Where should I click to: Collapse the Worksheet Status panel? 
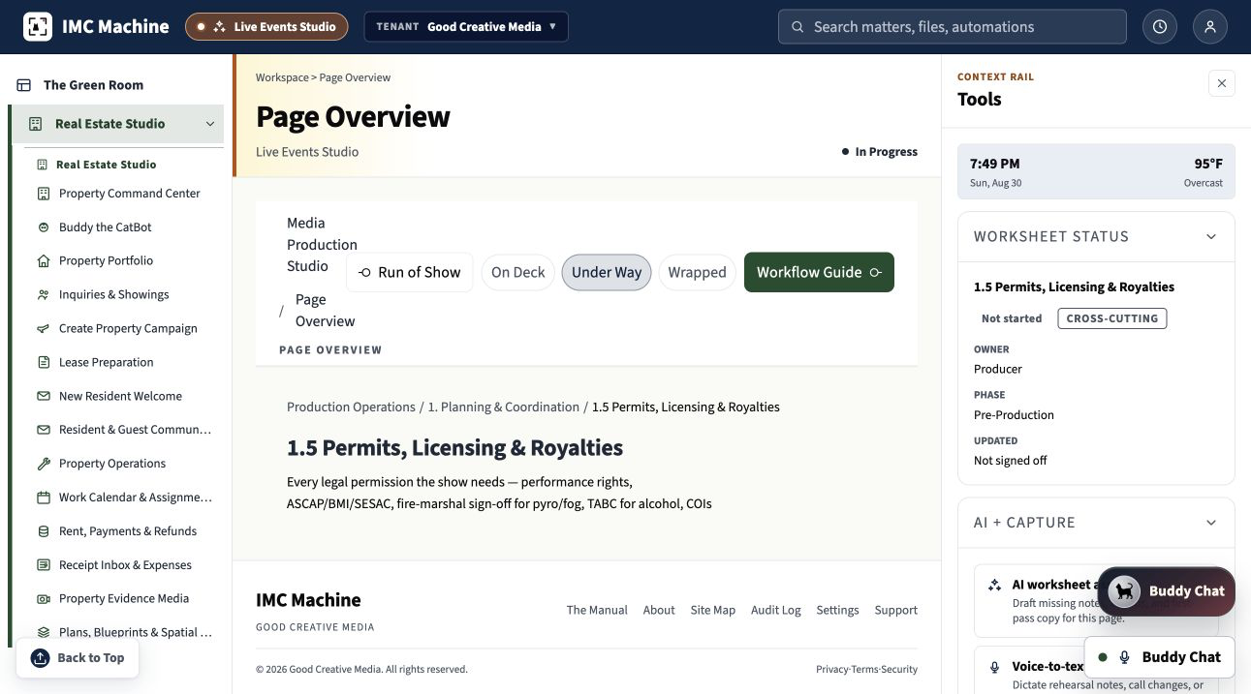click(1211, 237)
